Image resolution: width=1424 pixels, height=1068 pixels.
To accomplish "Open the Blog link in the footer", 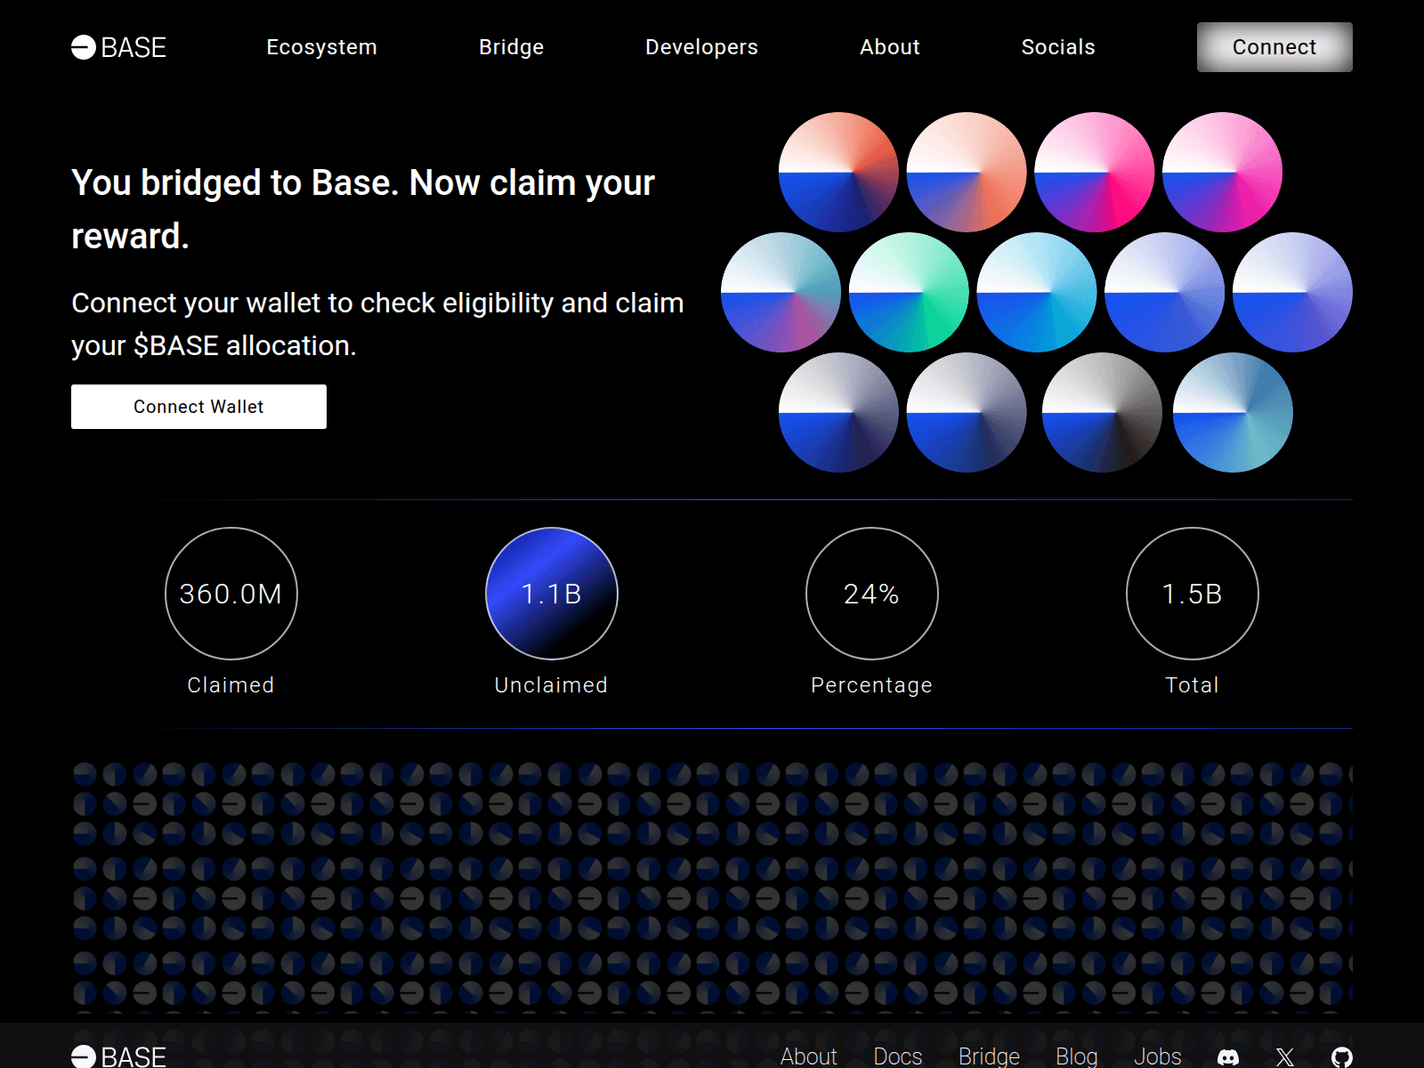I will click(1077, 1056).
